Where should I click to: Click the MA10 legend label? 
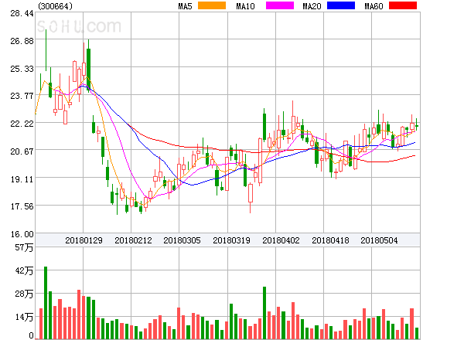pos(245,6)
